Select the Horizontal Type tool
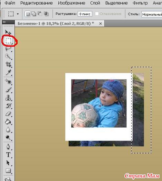This screenshot has width=162, height=181. point(8,155)
